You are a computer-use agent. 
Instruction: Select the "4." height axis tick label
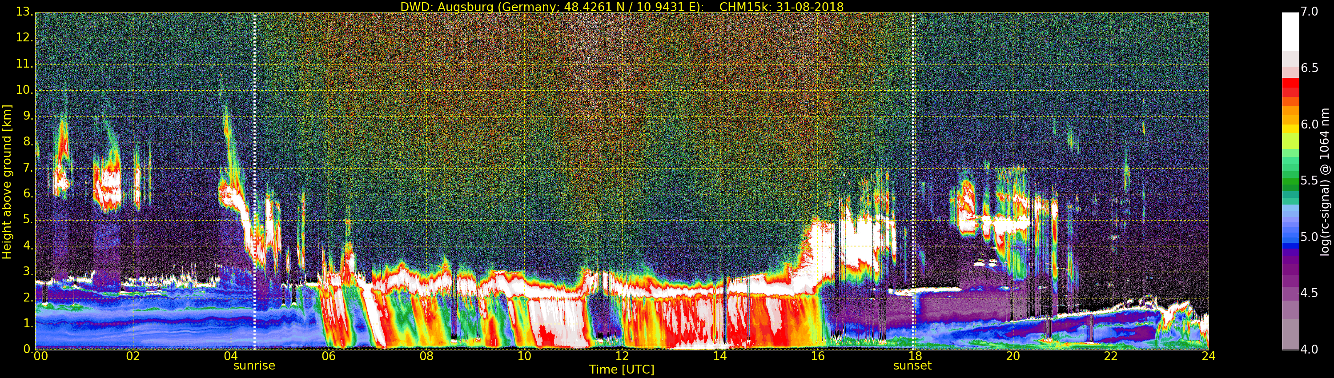28,245
